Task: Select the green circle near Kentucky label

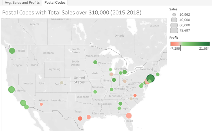Action: [x=111, y=89]
